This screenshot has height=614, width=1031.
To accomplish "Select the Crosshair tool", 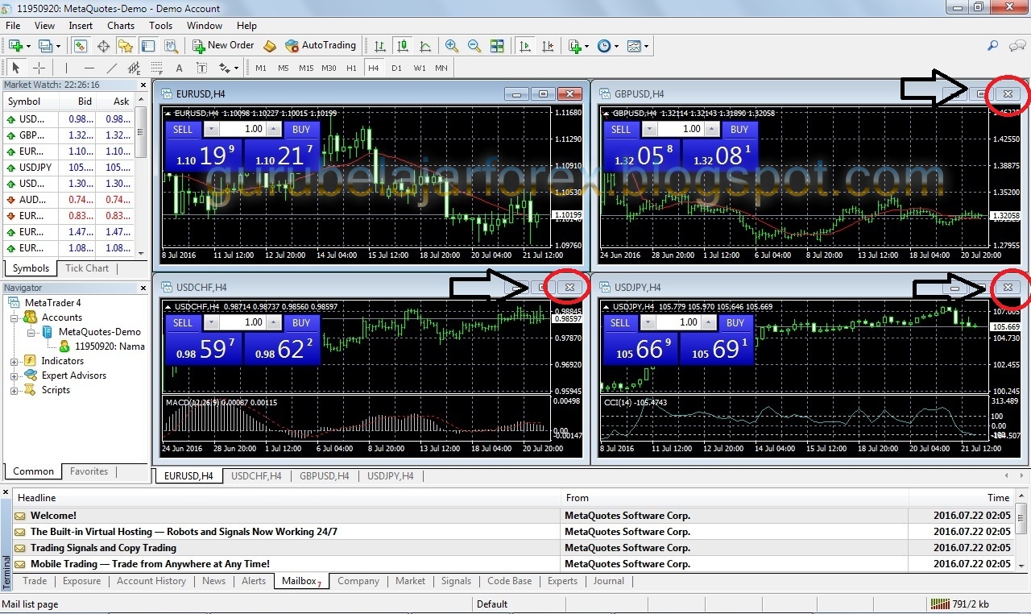I will (x=39, y=68).
